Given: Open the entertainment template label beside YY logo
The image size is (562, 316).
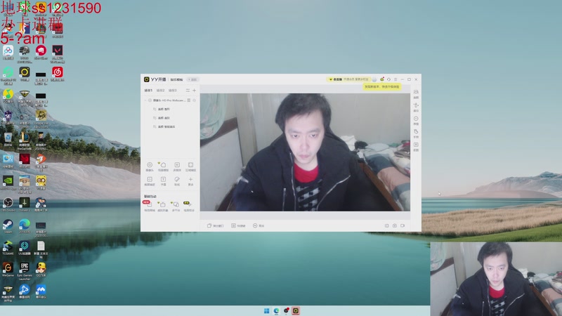Looking at the screenshot, I should [176, 79].
